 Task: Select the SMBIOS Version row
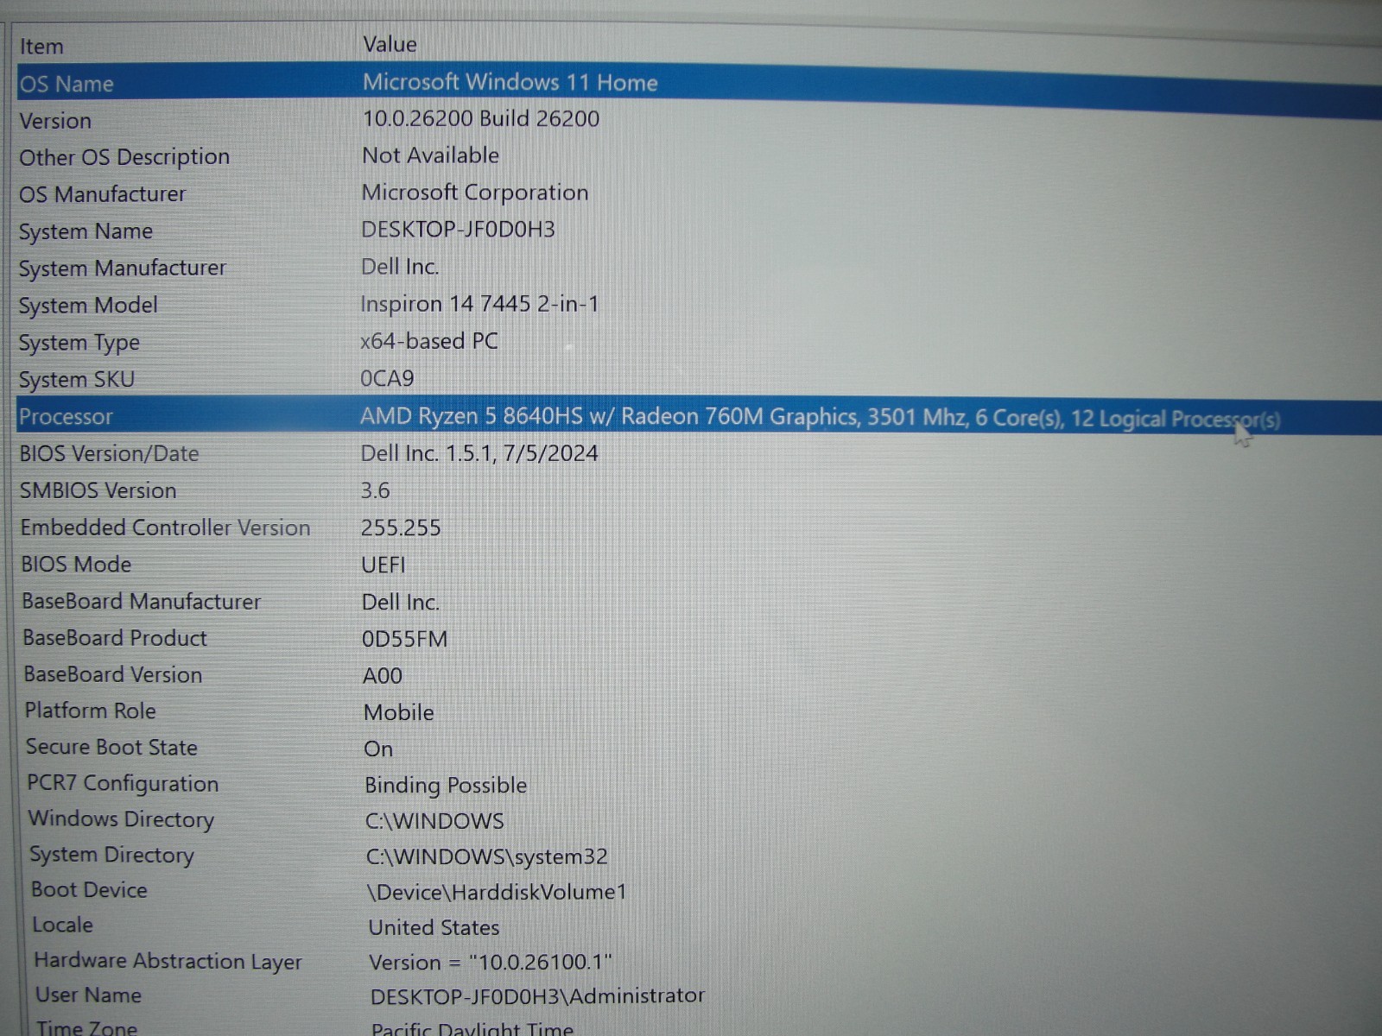click(x=98, y=490)
